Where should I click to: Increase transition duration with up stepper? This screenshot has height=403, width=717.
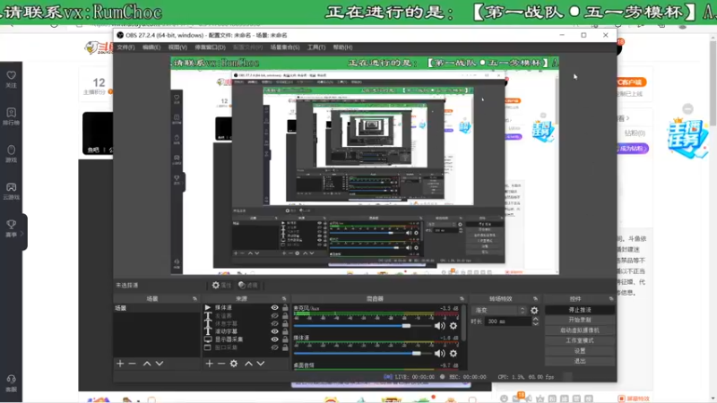(535, 320)
